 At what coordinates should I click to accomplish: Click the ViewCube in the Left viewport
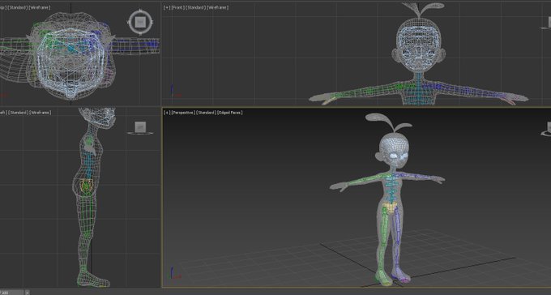(x=140, y=127)
